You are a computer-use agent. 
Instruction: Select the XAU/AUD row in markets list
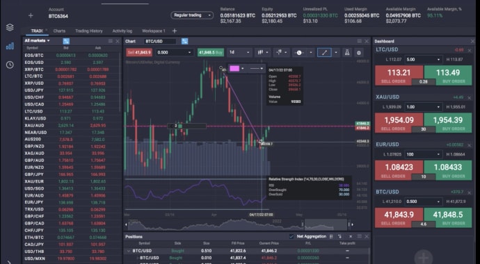click(71, 125)
